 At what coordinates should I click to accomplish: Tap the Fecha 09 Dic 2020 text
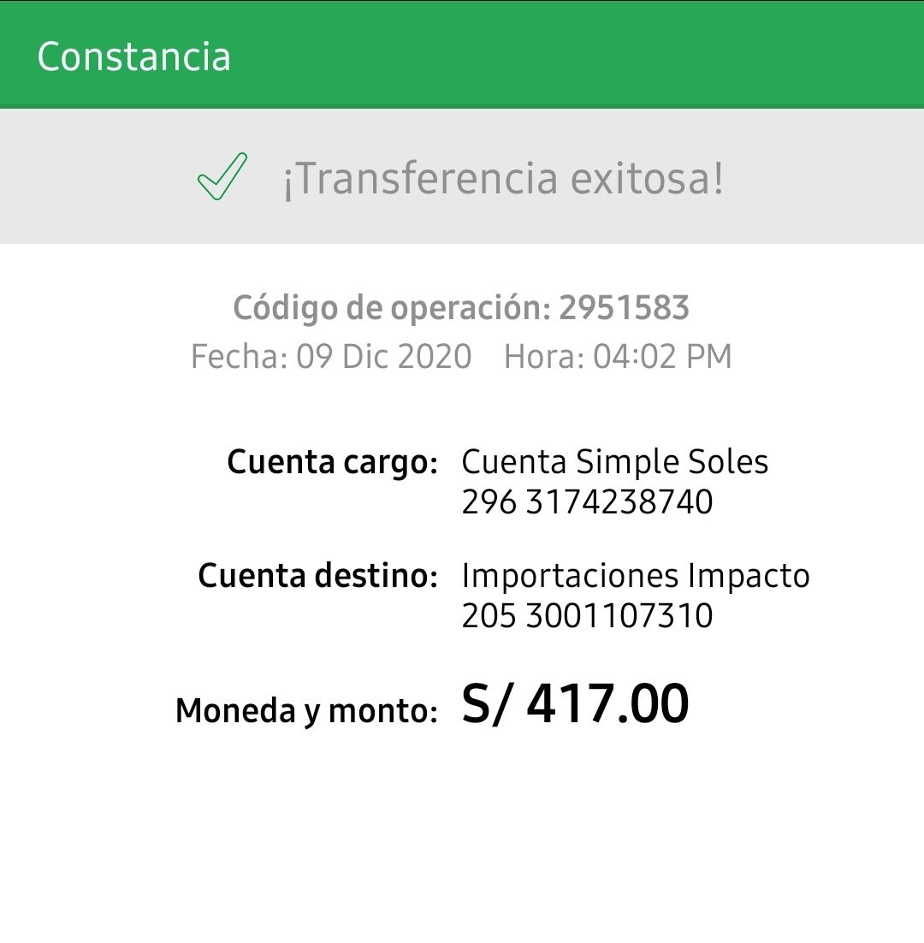(330, 356)
